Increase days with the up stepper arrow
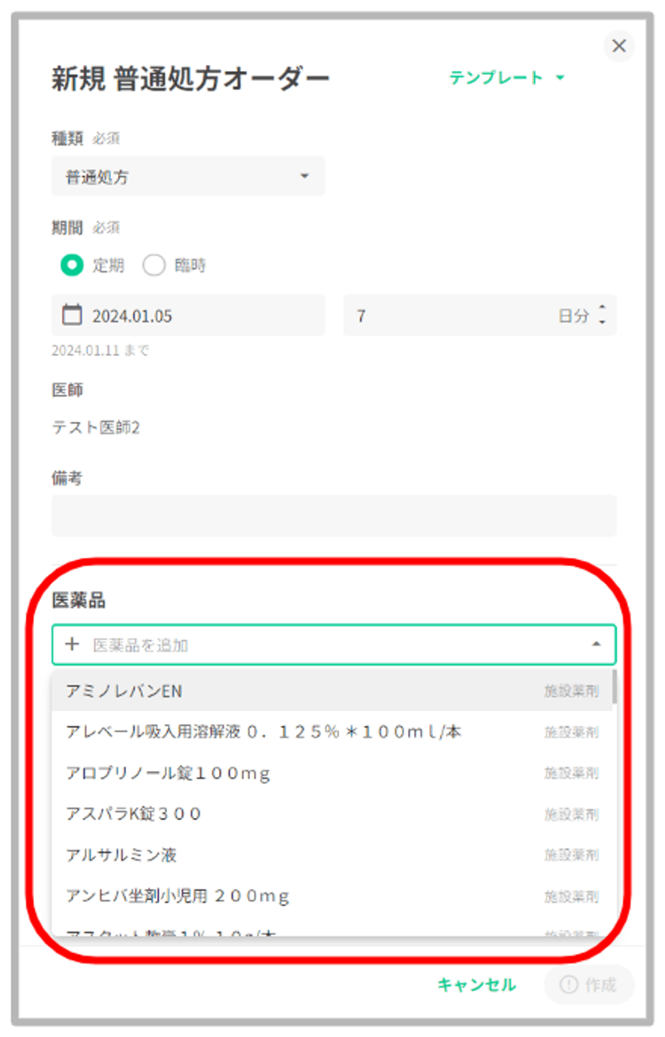Image resolution: width=665 pixels, height=1037 pixels. click(602, 307)
